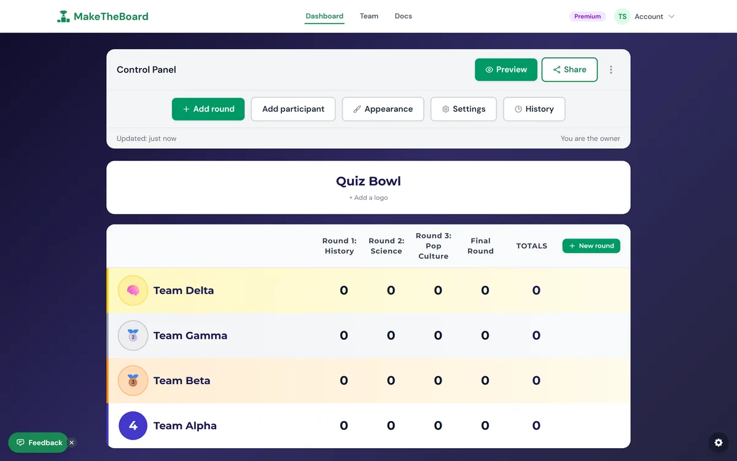Select the Round 2: Science column header
Screen dimensions: 737x461
coord(386,246)
